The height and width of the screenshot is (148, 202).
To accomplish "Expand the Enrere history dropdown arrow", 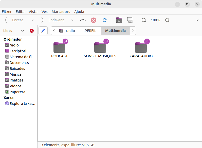I will click(x=32, y=20).
